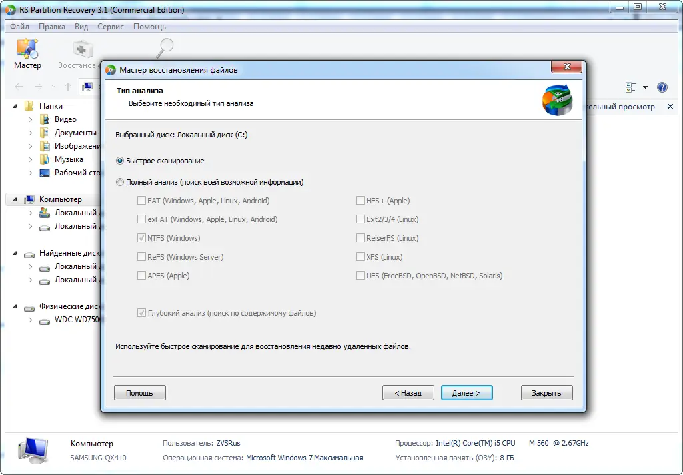Collapse the Папки tree node
Image resolution: width=683 pixels, height=475 pixels.
click(15, 106)
